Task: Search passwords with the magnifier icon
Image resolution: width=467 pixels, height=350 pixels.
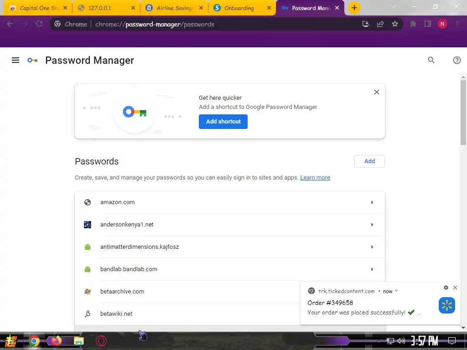Action: (431, 60)
